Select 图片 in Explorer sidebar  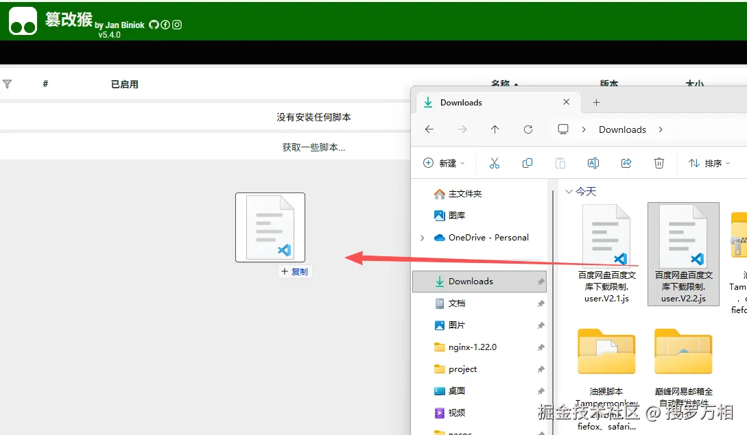click(x=450, y=325)
